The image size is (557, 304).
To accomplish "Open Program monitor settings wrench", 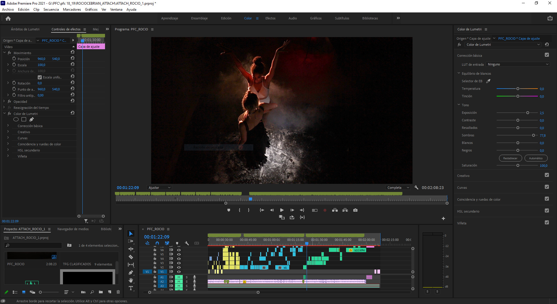I will 416,187.
